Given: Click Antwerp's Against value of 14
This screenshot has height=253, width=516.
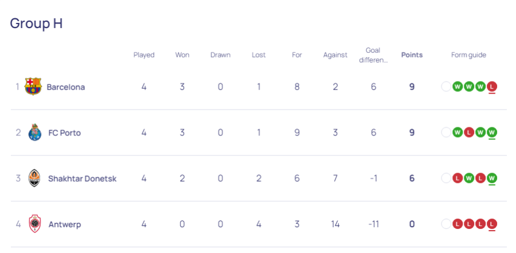Looking at the screenshot, I should [x=335, y=224].
